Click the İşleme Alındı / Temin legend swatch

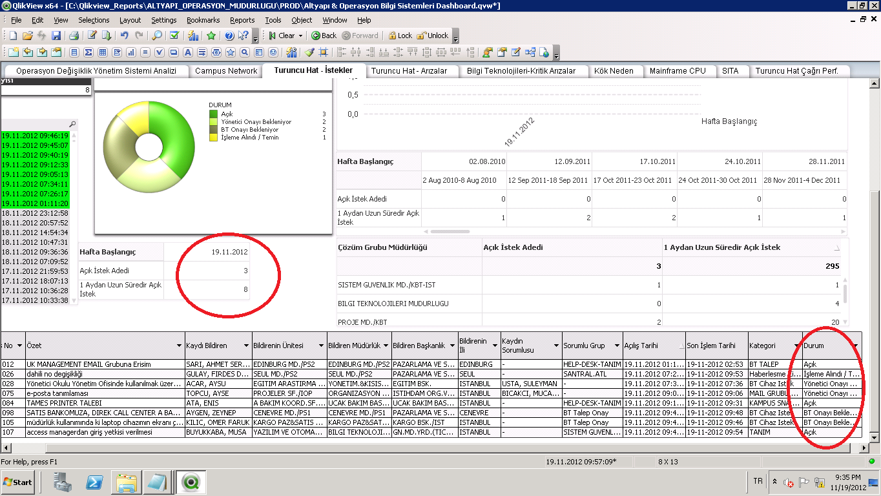click(x=213, y=137)
